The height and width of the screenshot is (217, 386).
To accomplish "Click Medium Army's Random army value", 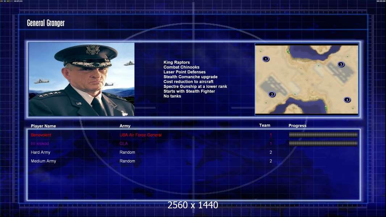I will click(127, 161).
